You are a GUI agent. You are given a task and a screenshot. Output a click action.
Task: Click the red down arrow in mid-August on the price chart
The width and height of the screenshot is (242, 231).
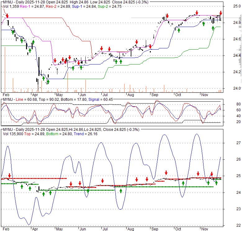coord(137,42)
